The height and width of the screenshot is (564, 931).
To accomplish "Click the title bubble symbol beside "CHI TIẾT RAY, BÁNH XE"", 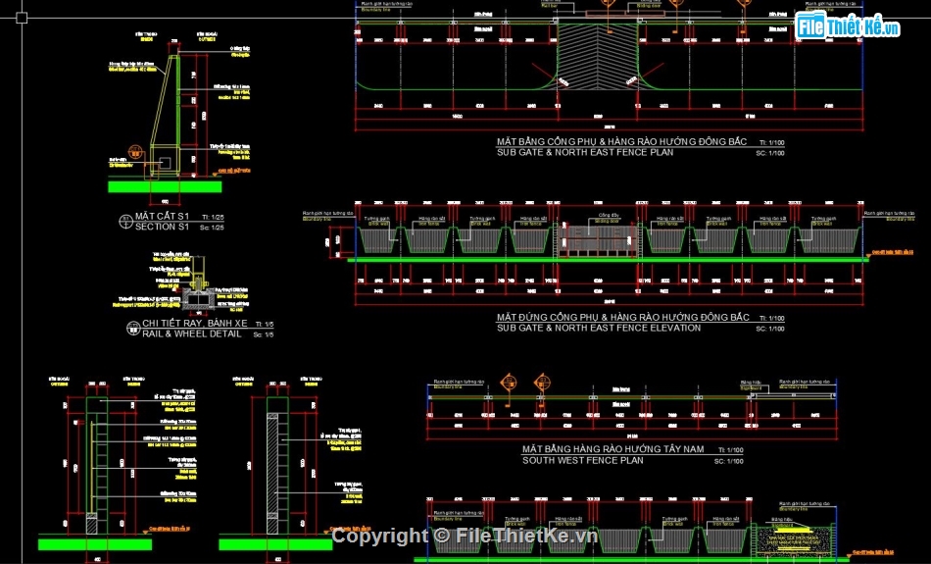I will tap(133, 328).
